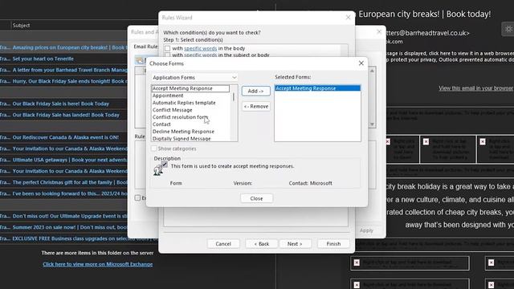Viewport: 514px width, 289px height.
Task: Click 'Click here to view more on Microsoft Exchange'
Action: [x=97, y=264]
